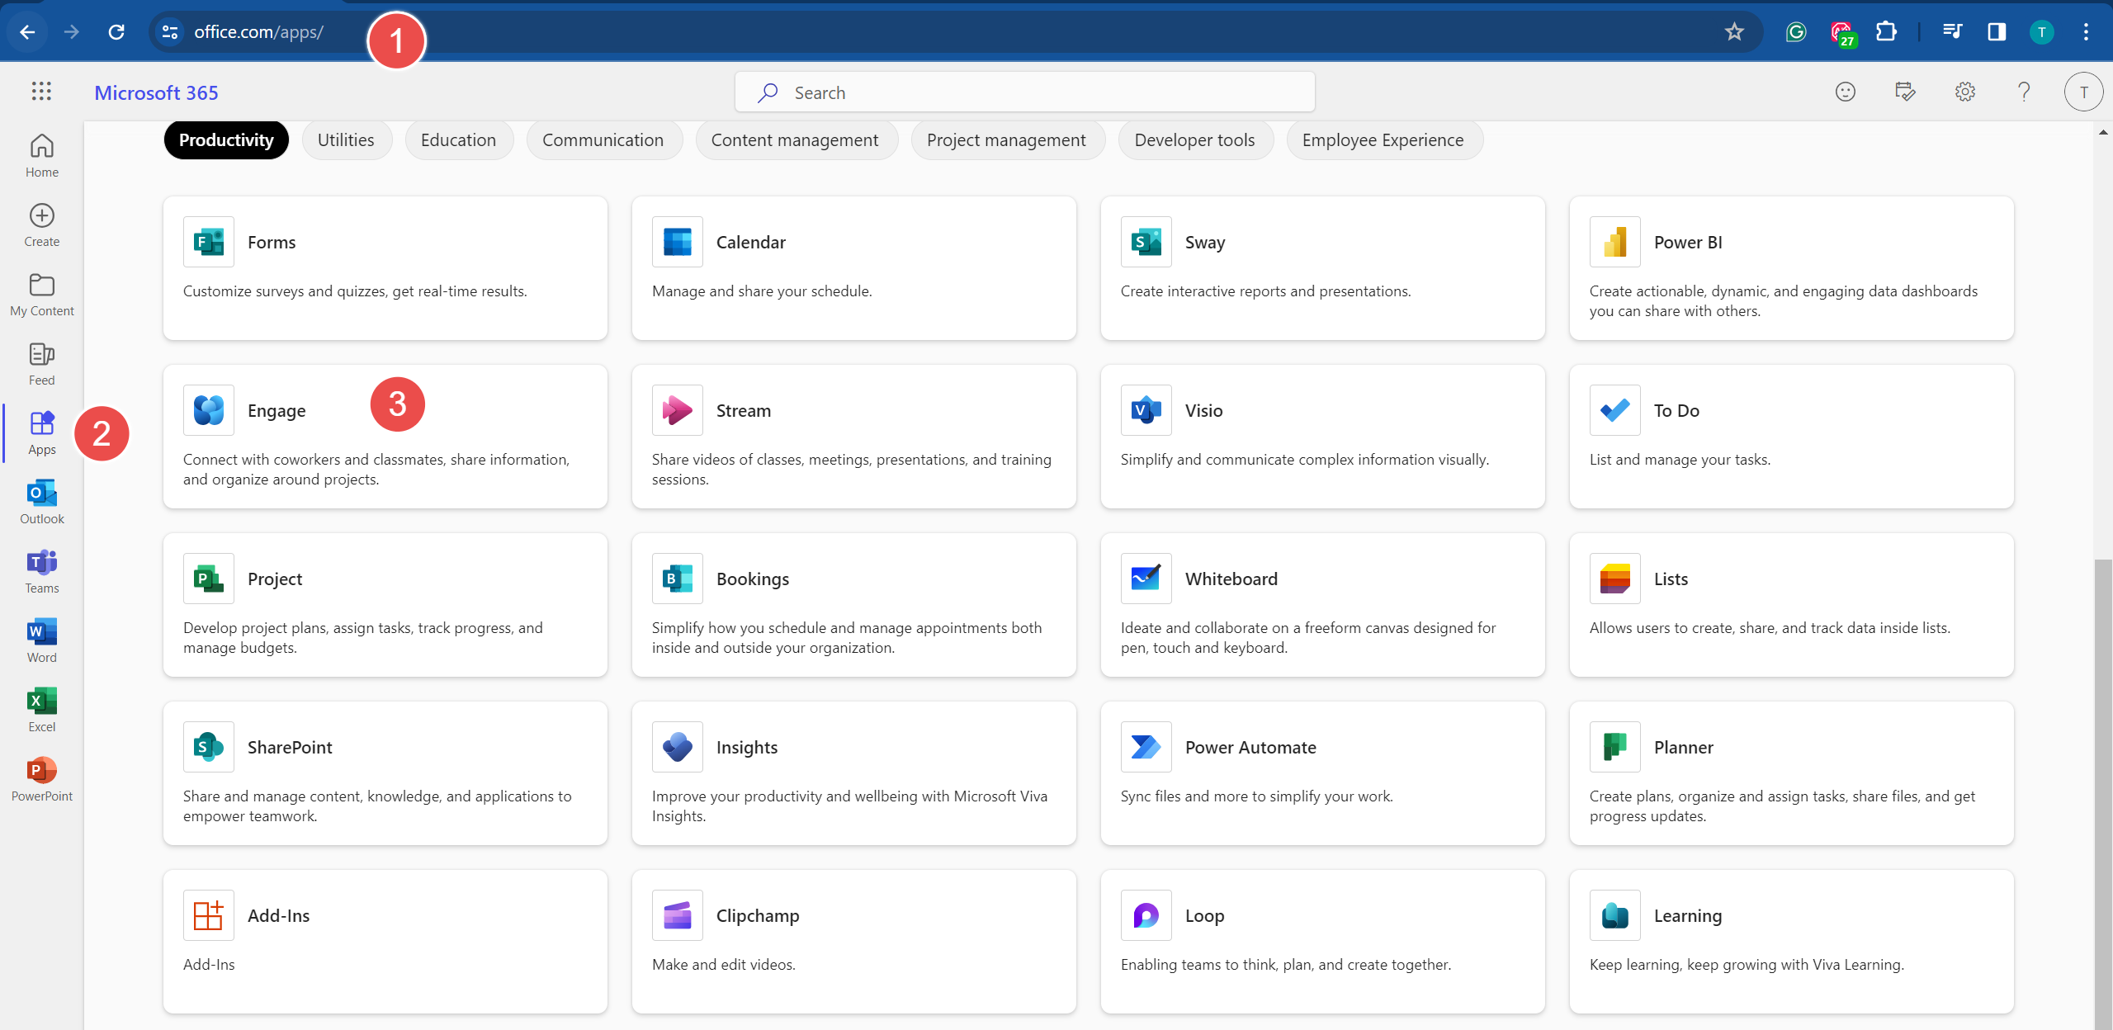This screenshot has width=2113, height=1030.
Task: Open the Communication category
Action: pos(603,139)
